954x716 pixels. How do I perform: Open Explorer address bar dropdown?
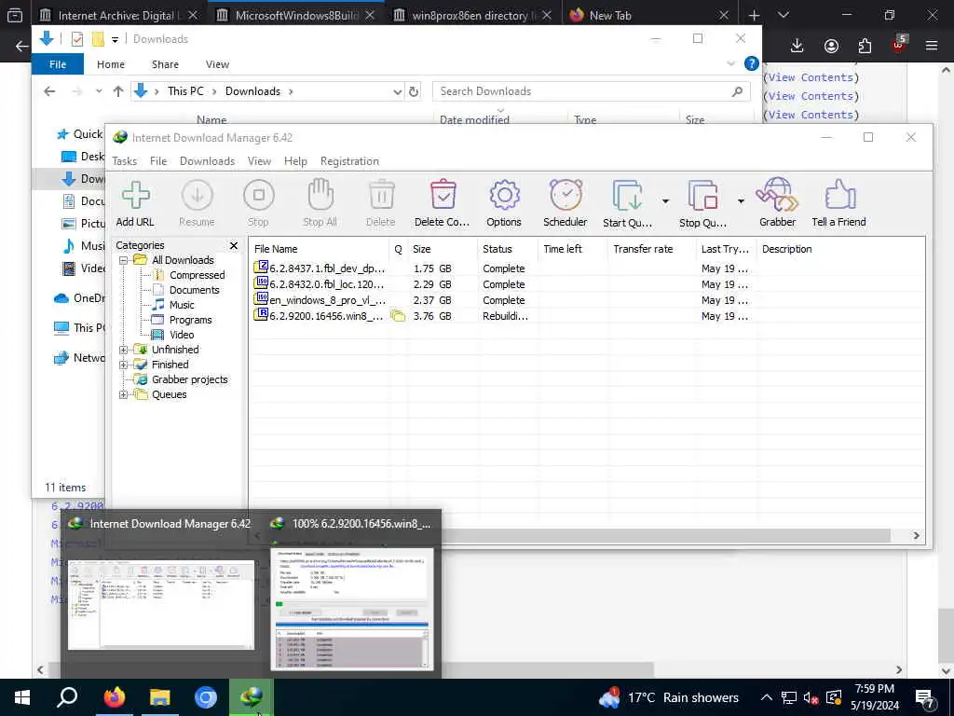[397, 92]
